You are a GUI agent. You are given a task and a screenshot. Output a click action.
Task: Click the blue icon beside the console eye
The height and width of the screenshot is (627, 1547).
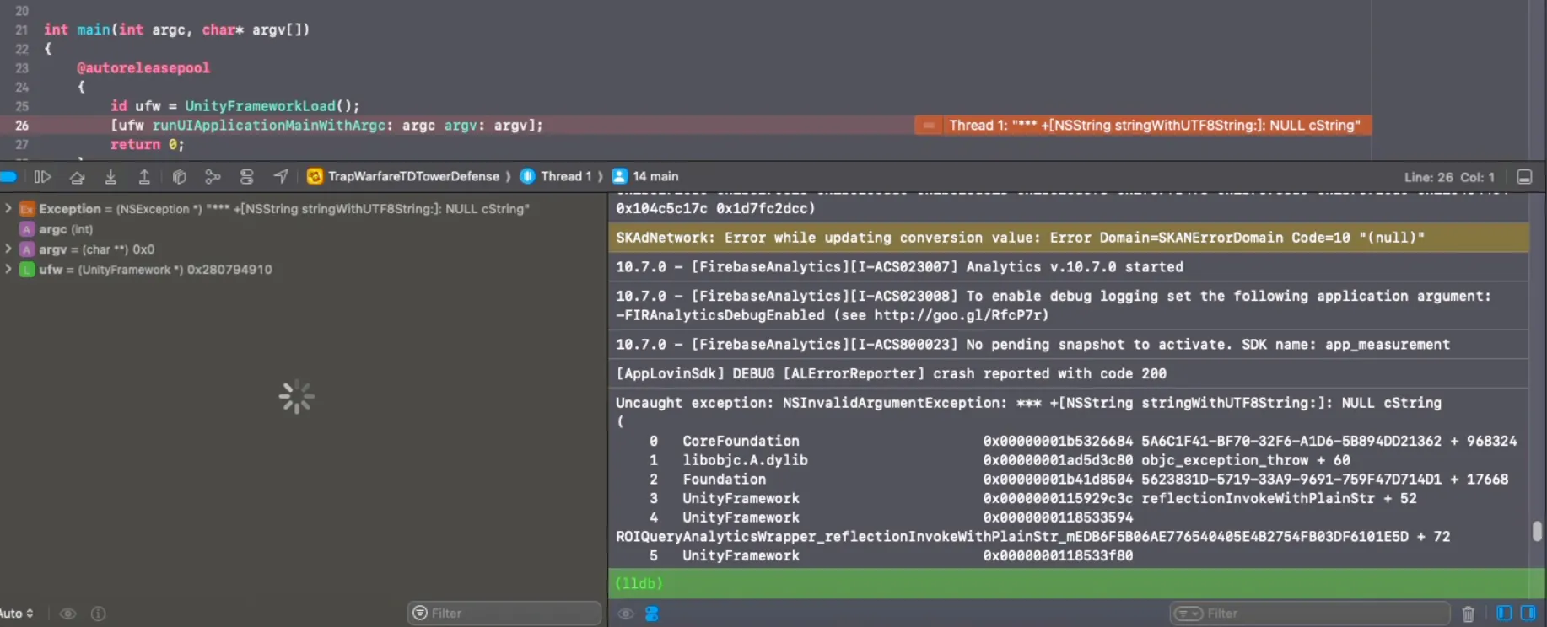click(x=652, y=614)
